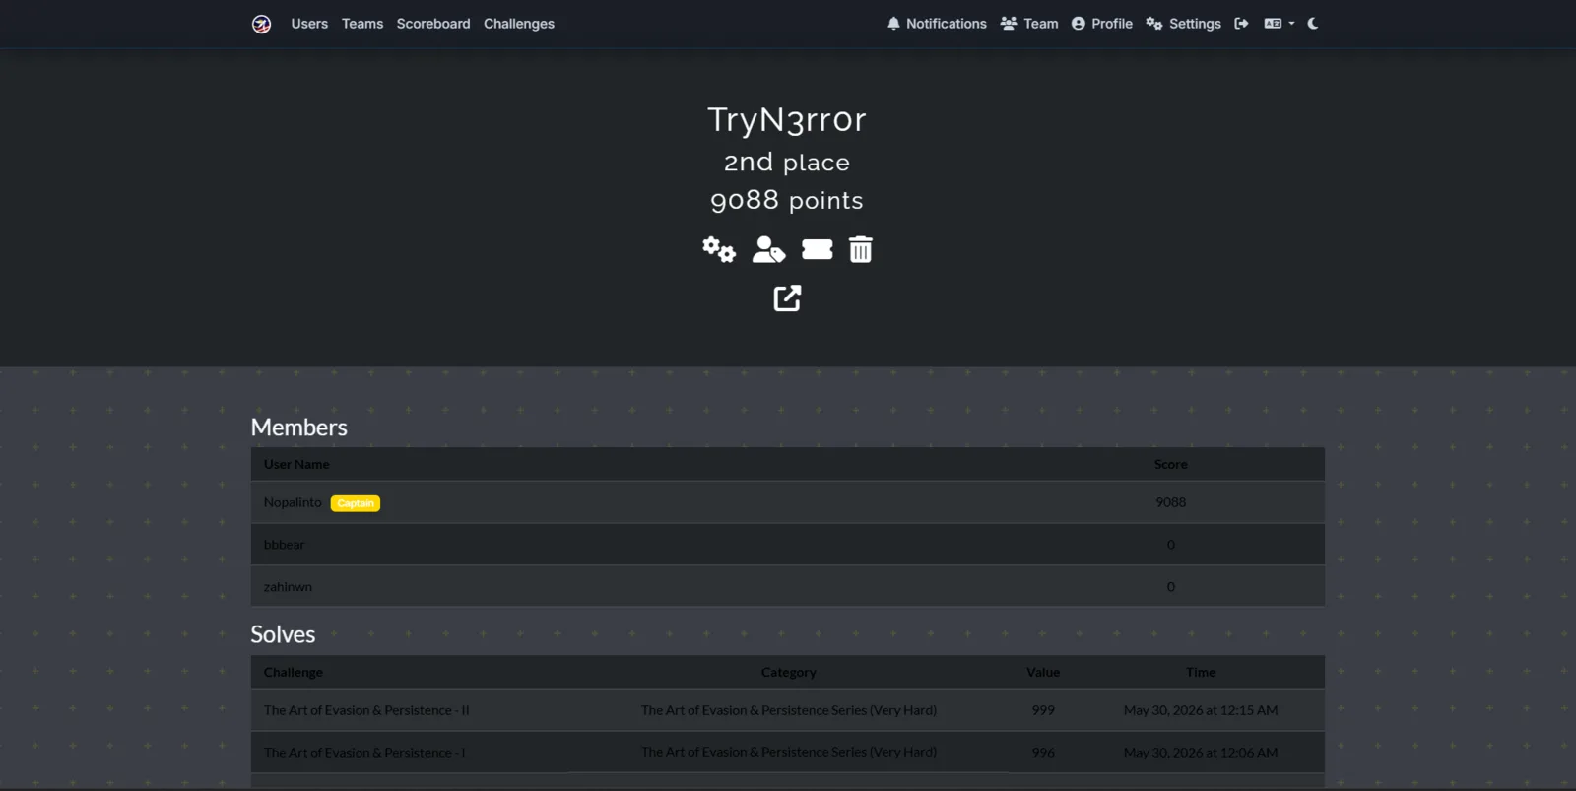Open the Users page

tap(309, 24)
